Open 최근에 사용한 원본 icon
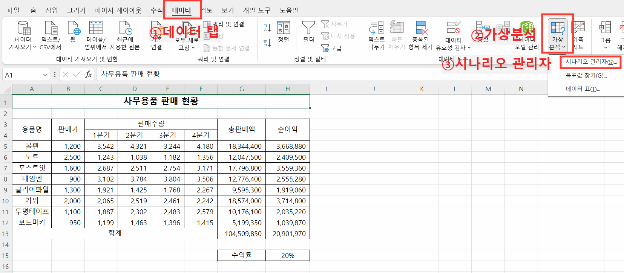 [x=125, y=28]
